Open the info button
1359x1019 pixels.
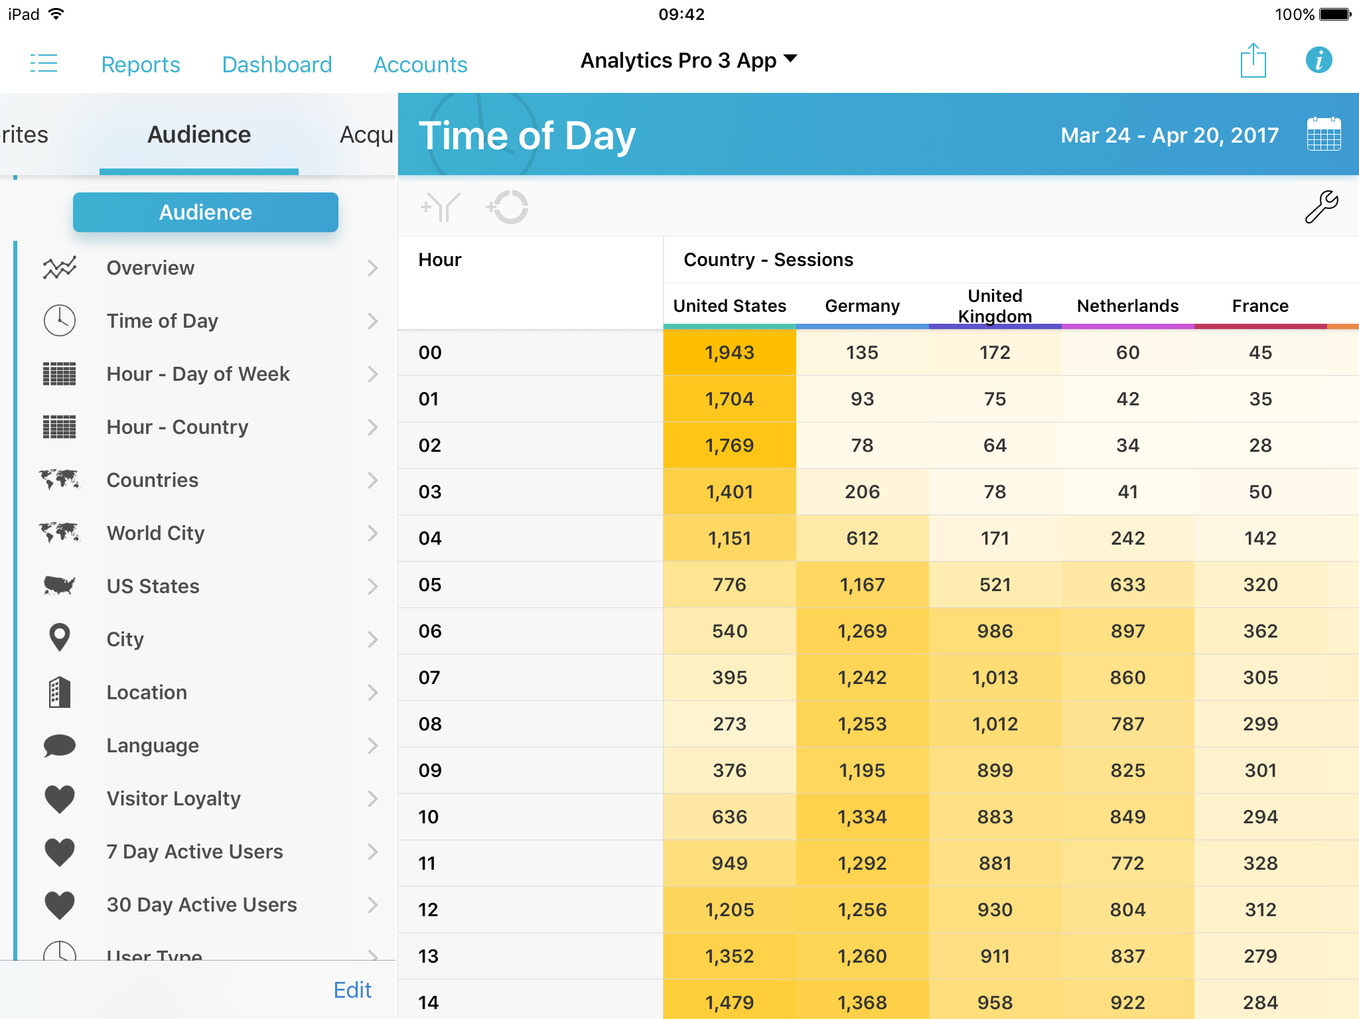click(x=1319, y=60)
